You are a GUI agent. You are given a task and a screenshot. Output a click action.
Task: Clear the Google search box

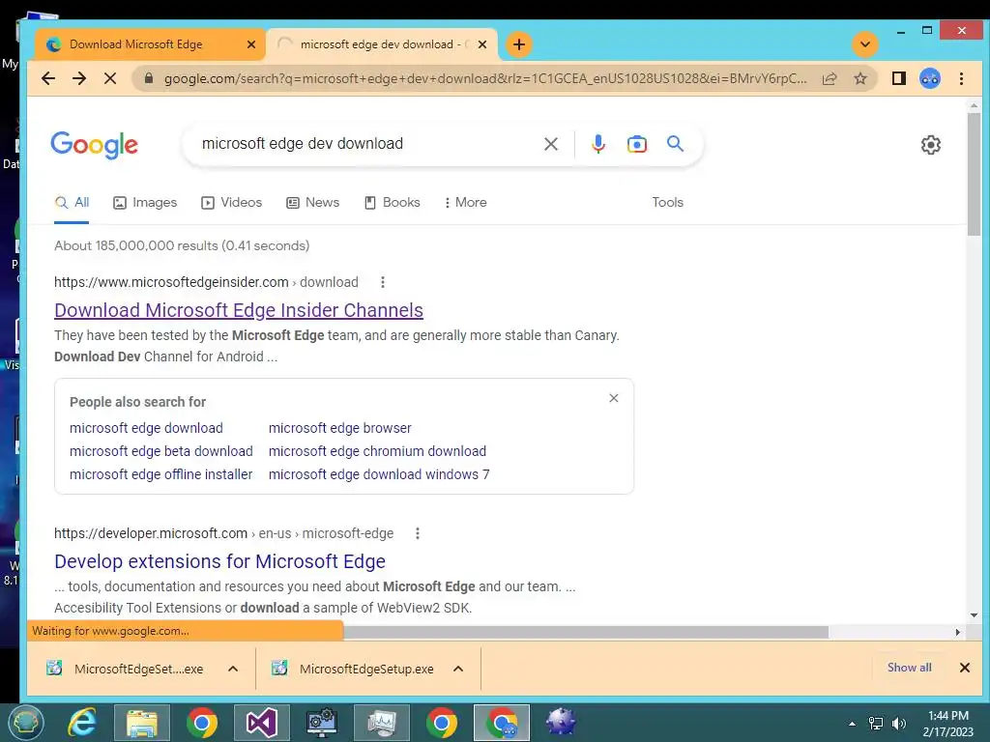[550, 144]
